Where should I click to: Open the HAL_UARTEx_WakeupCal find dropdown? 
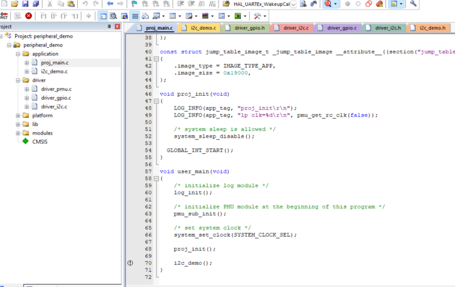click(293, 4)
